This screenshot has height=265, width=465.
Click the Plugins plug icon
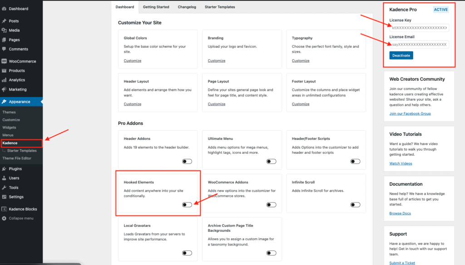coord(4,169)
